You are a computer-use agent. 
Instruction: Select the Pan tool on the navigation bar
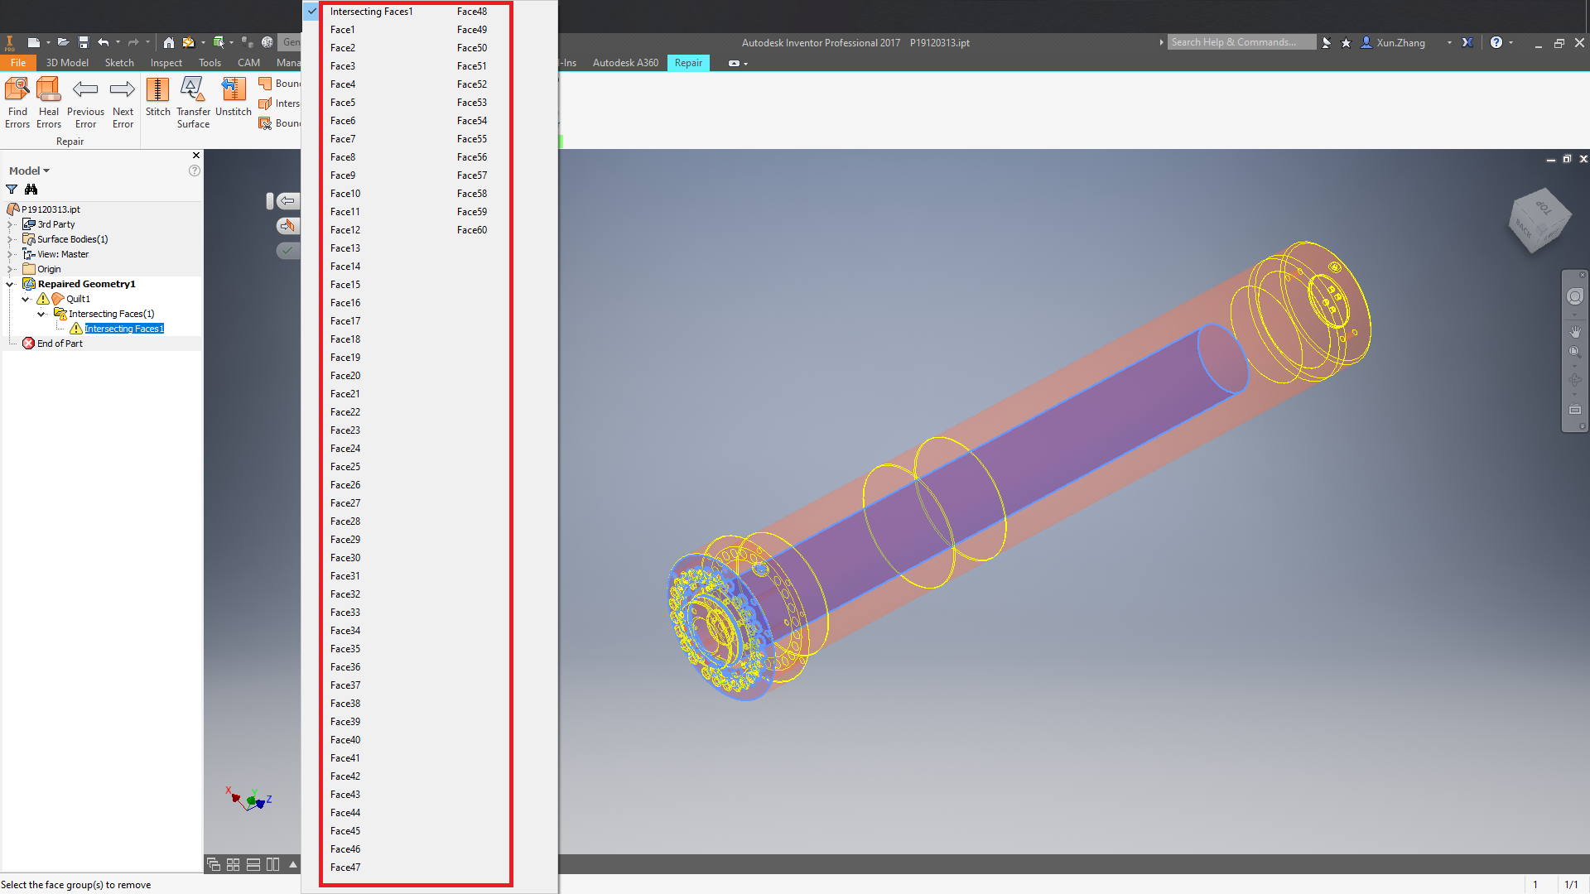pyautogui.click(x=1575, y=332)
